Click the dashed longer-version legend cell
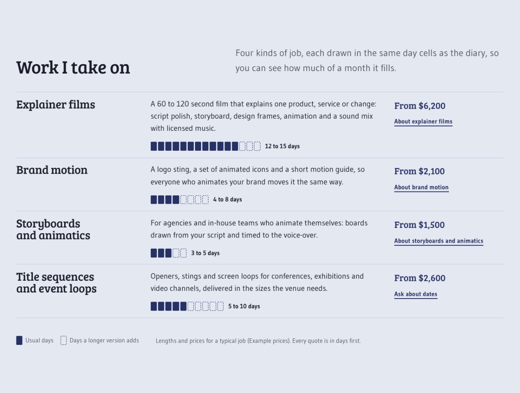The width and height of the screenshot is (520, 393). pyautogui.click(x=63, y=341)
